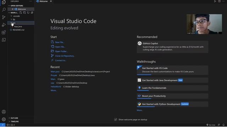Collapse all folders in explorer

(x=32, y=13)
